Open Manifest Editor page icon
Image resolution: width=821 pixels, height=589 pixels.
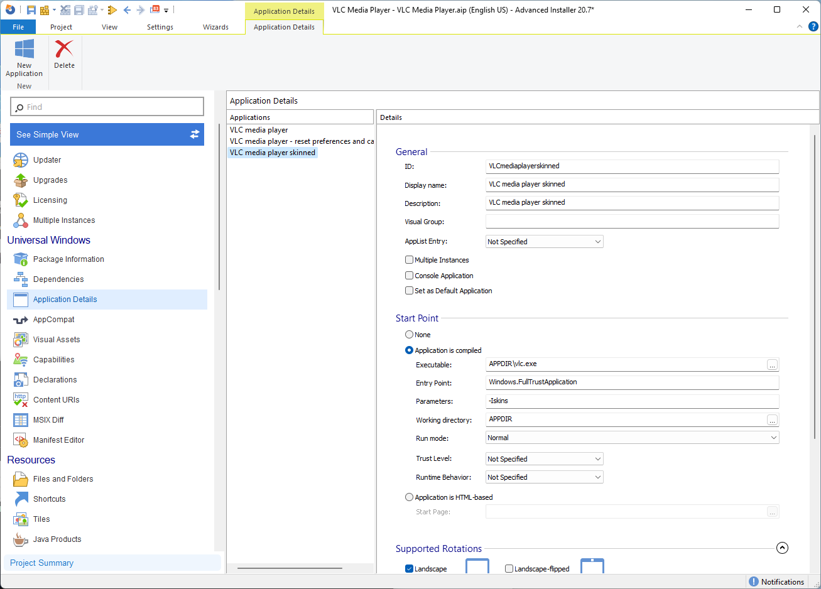tap(21, 440)
